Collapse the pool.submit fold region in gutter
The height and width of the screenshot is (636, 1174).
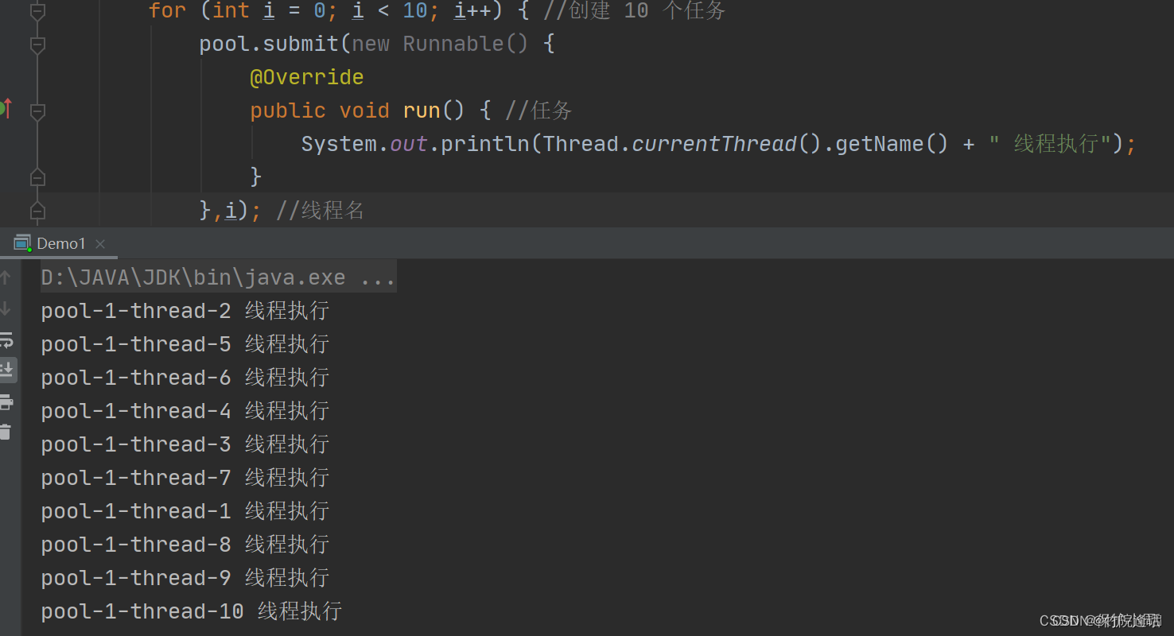click(37, 45)
